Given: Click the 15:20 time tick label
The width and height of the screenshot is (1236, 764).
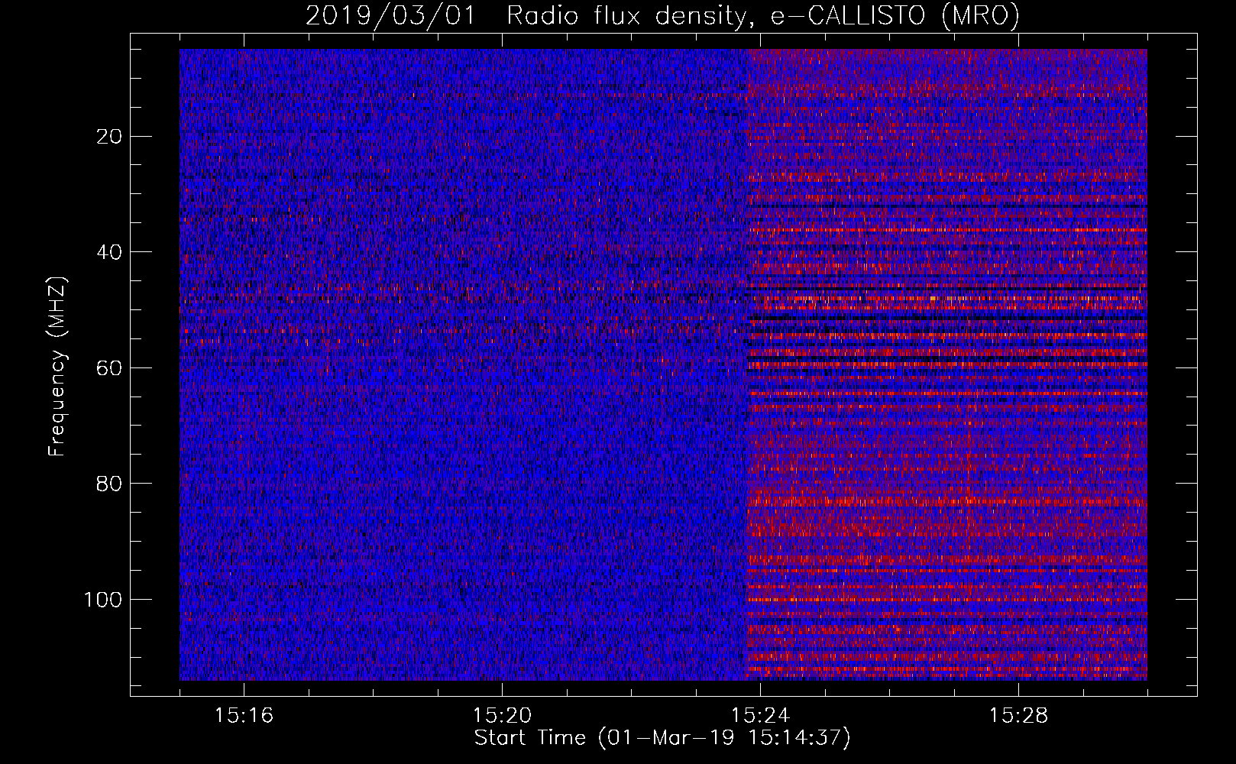Looking at the screenshot, I should 503,716.
